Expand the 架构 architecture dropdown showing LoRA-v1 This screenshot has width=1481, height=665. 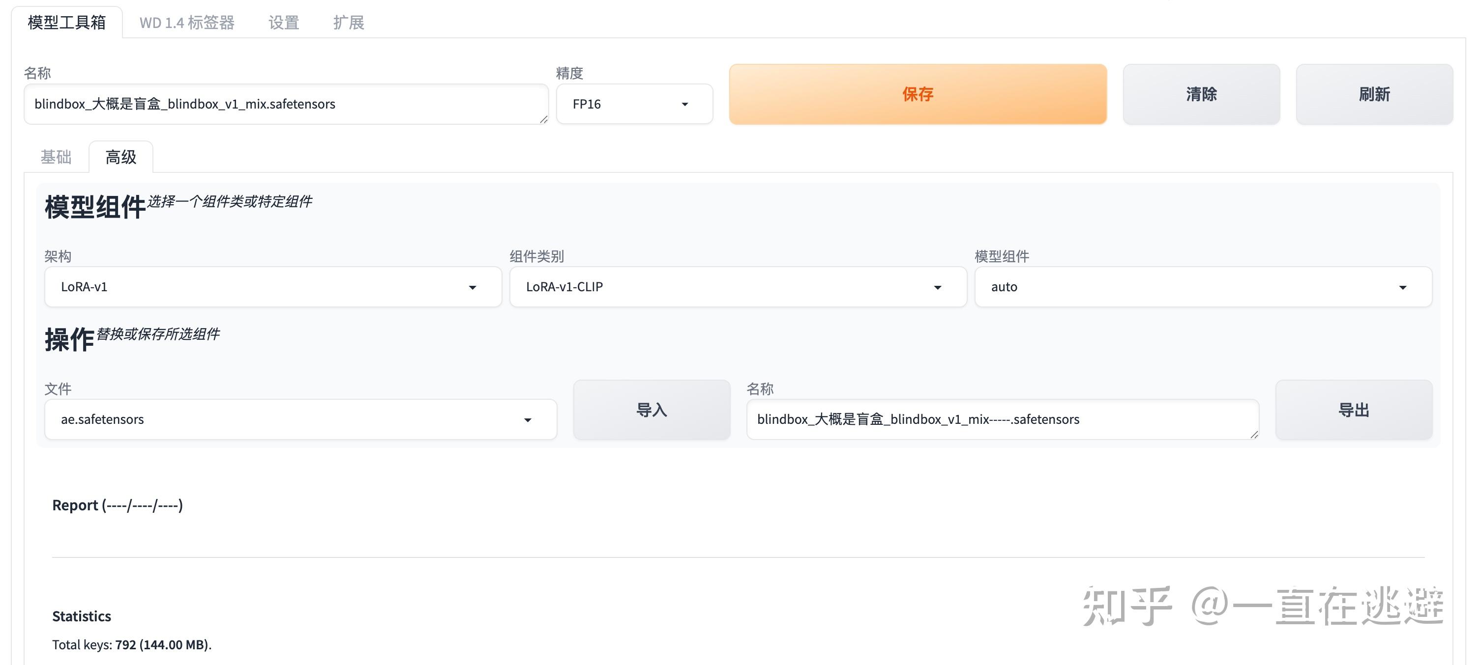(273, 286)
